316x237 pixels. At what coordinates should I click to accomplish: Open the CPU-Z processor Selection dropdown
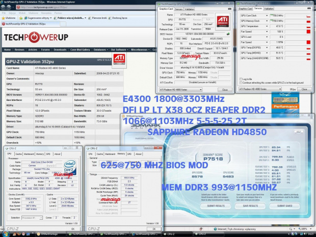32,218
